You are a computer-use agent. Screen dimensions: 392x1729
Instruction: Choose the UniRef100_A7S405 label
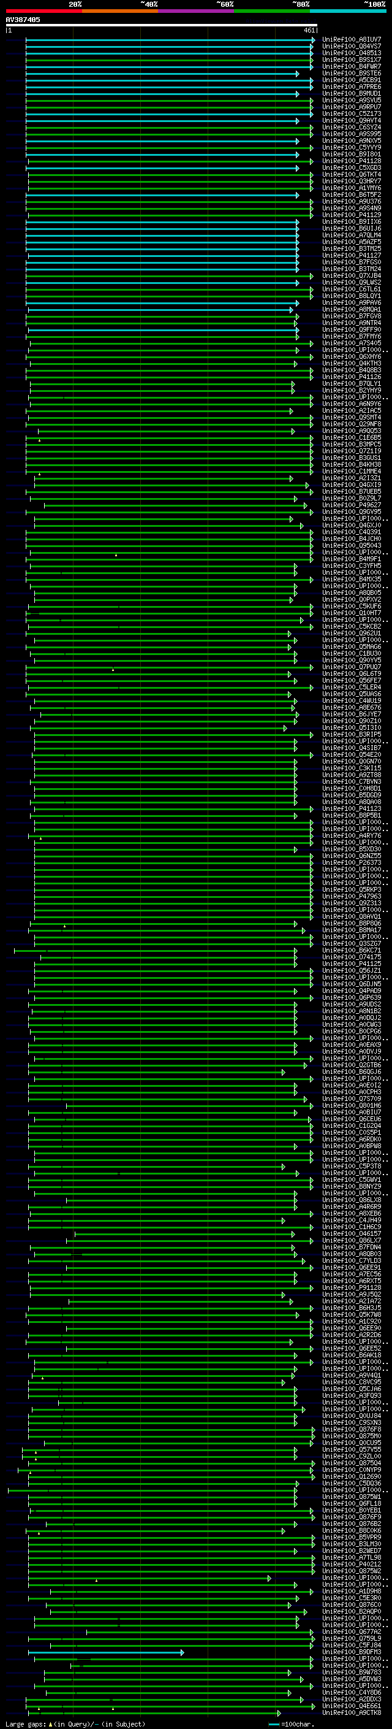pos(352,343)
